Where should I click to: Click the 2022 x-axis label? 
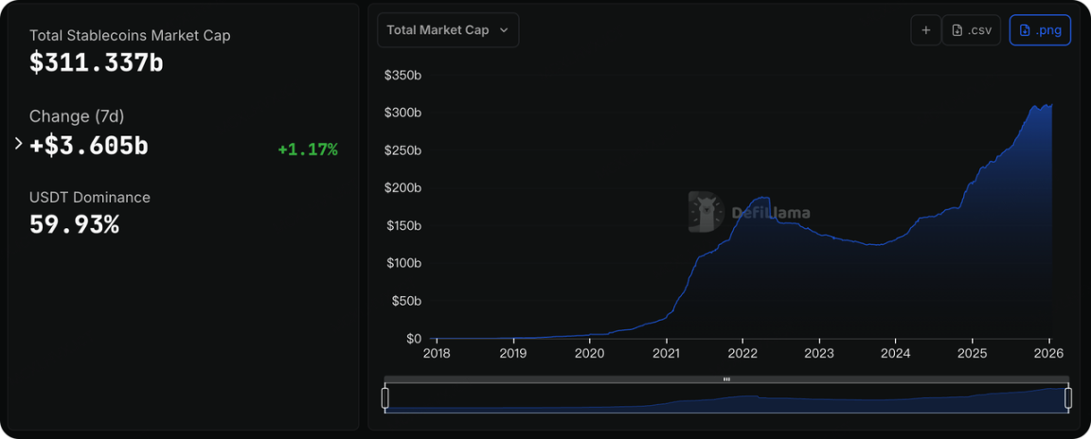tap(742, 354)
